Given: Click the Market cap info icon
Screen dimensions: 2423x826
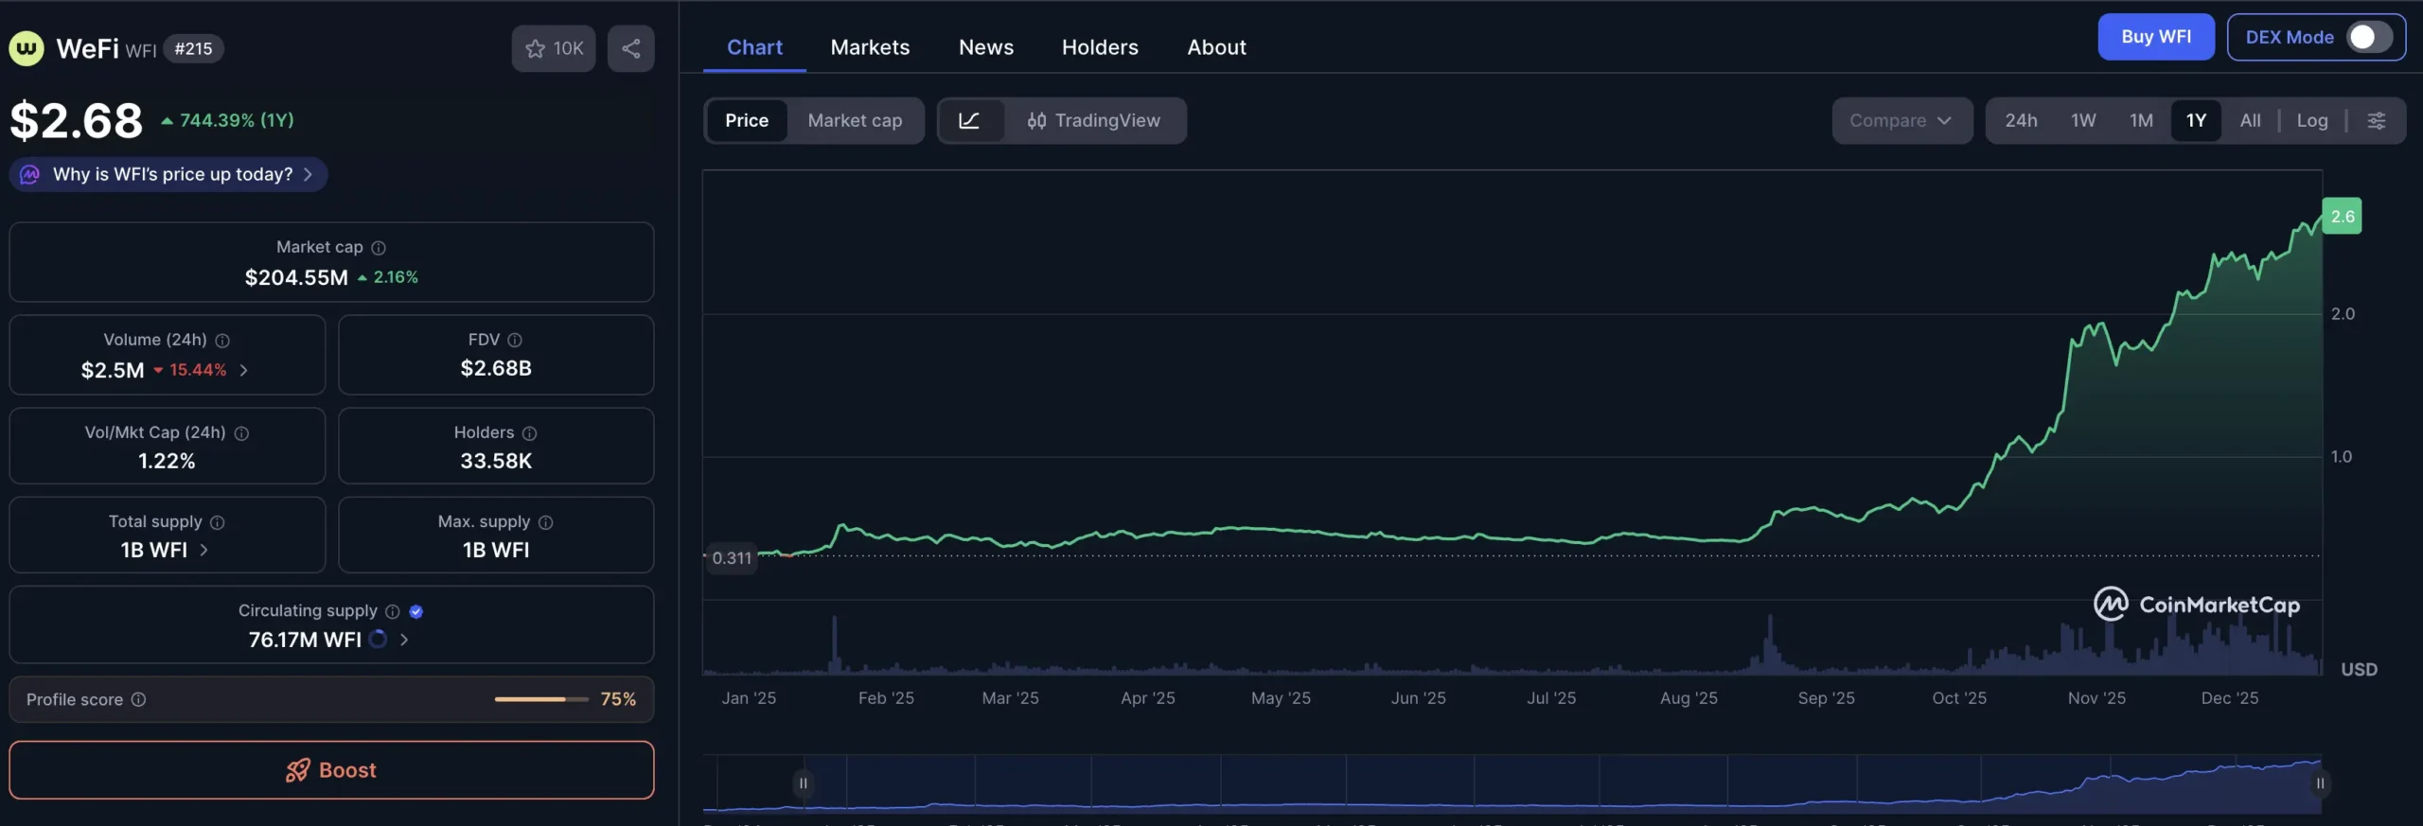Looking at the screenshot, I should 379,248.
